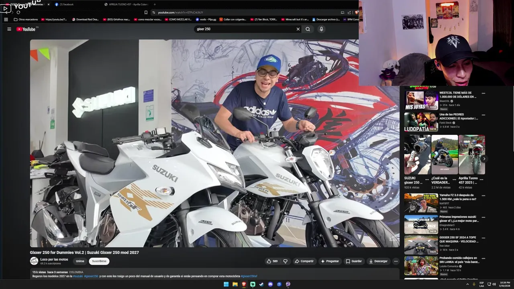Open the 'MIS JOYAS' WESTCOL video thumbnail
The height and width of the screenshot is (289, 514).
(421, 100)
